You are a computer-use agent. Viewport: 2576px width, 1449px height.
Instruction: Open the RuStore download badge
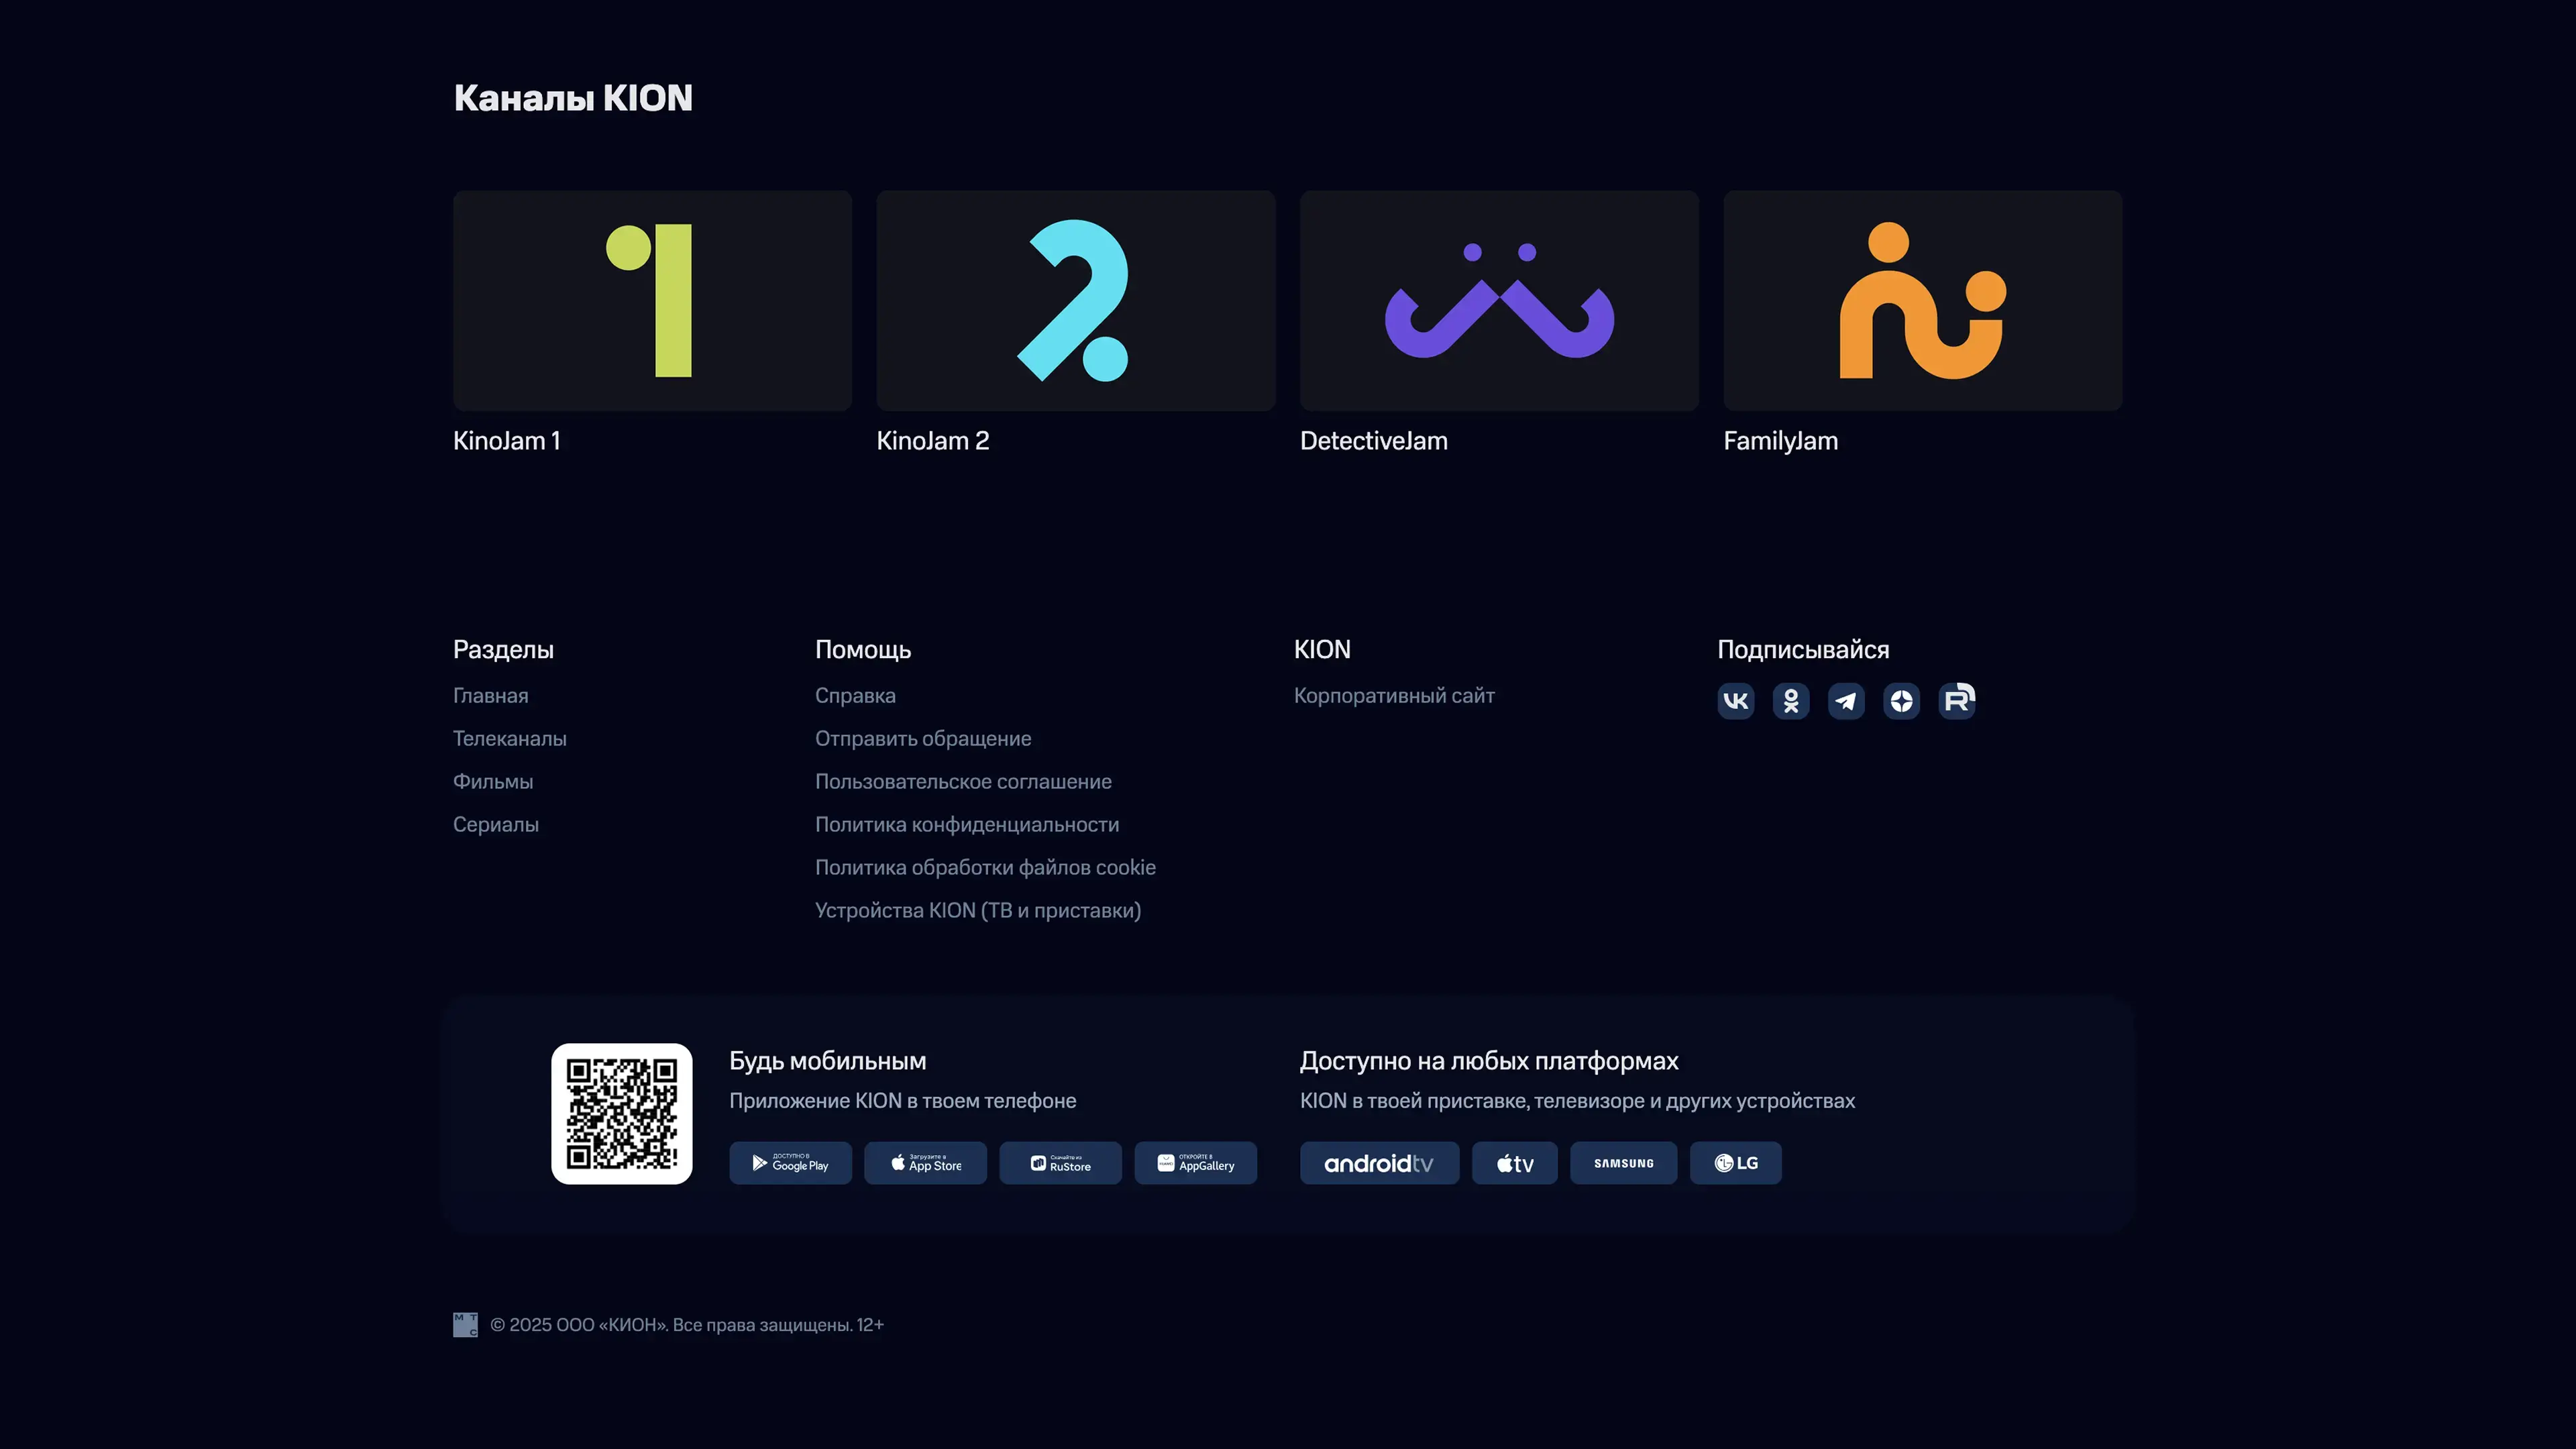[1060, 1163]
